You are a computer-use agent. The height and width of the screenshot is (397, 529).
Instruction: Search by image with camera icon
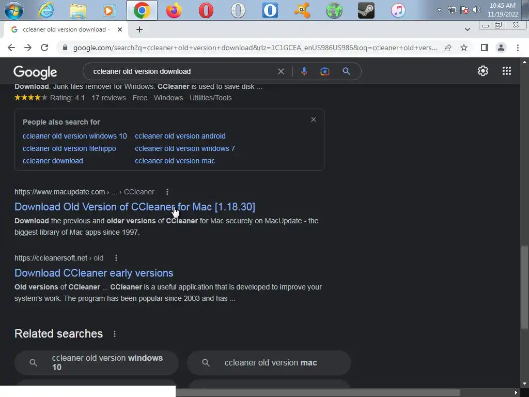coord(325,71)
